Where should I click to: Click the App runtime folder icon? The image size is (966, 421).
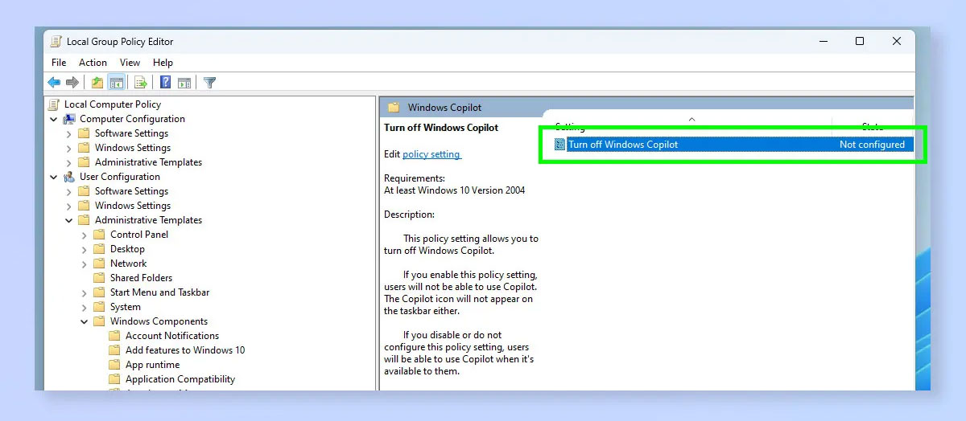click(114, 365)
